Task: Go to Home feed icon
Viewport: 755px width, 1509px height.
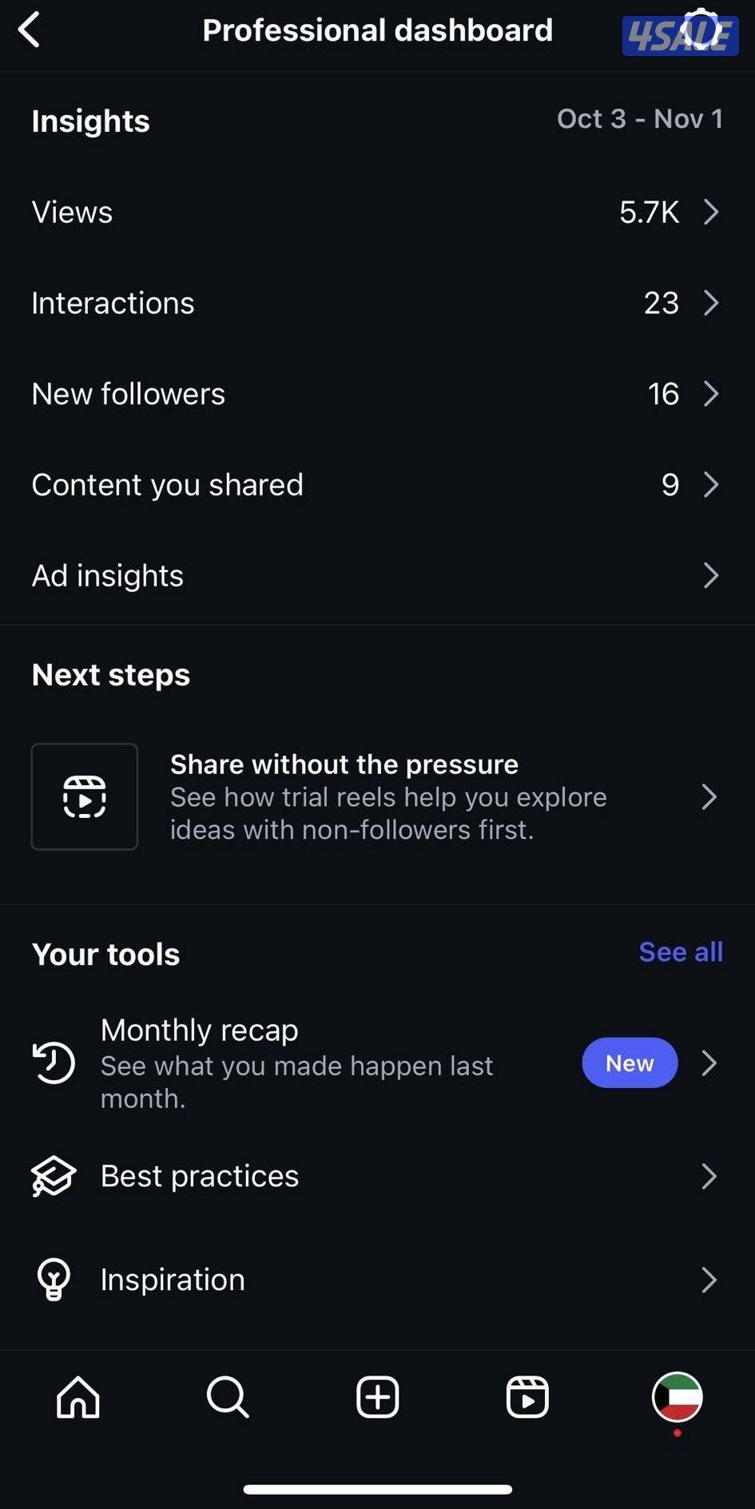Action: point(78,1397)
